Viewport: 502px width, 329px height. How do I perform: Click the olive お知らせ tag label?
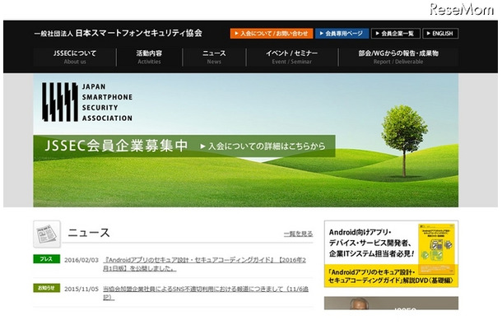[46, 288]
